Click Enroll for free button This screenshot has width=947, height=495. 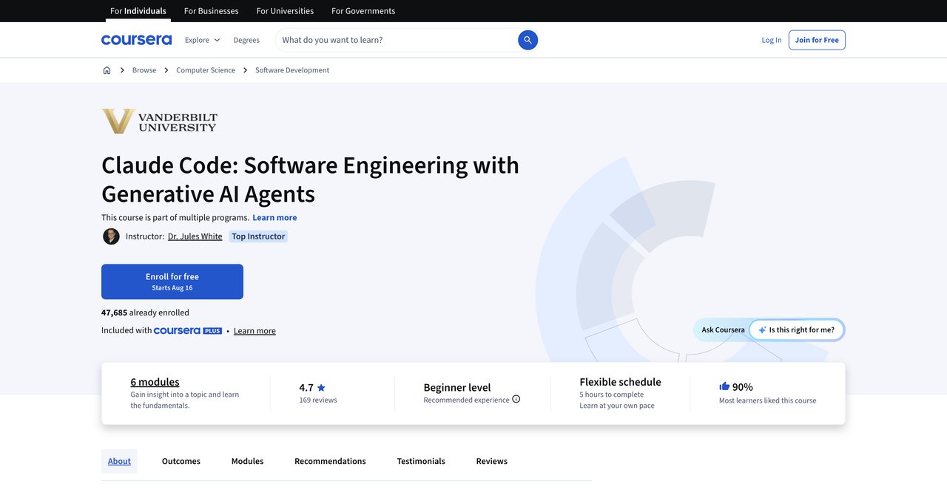click(172, 281)
